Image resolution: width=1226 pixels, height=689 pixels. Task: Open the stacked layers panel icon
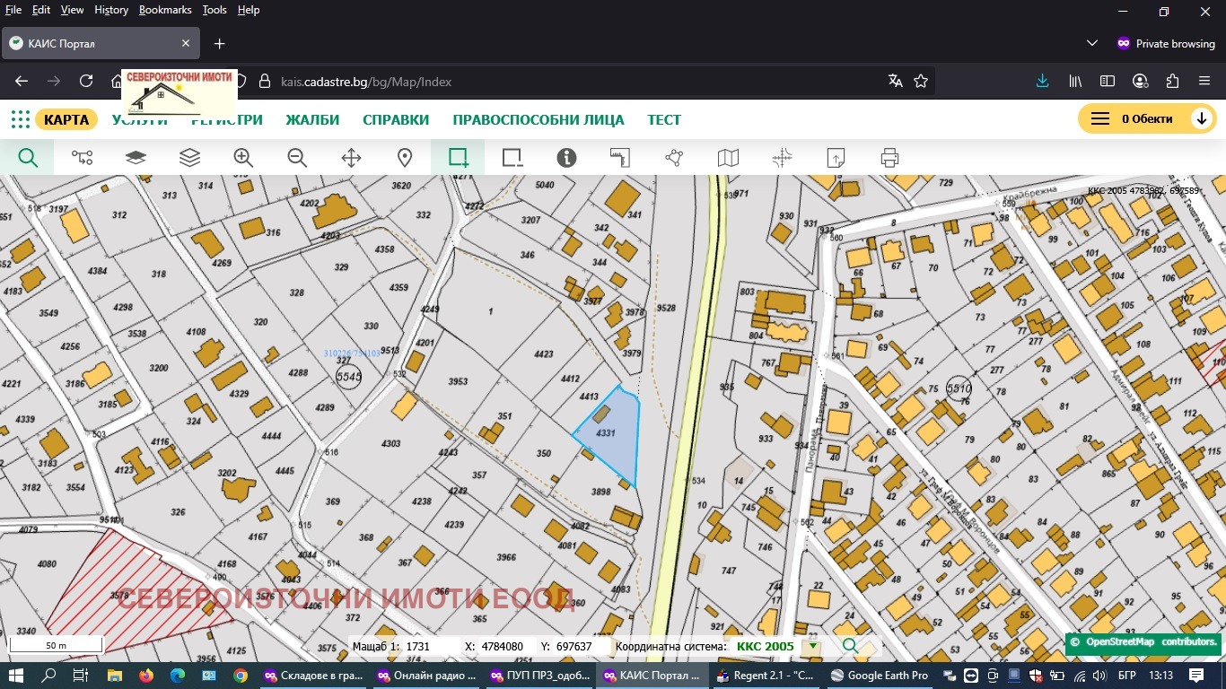[189, 158]
